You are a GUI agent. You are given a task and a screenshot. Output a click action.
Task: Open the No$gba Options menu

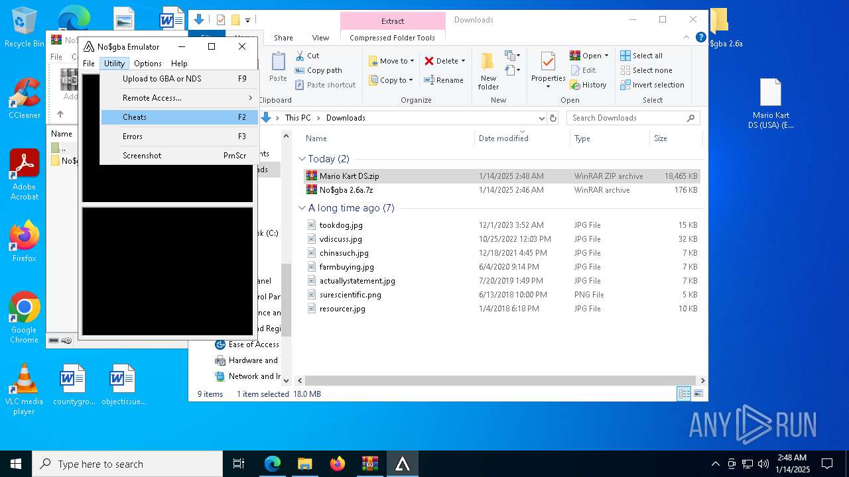coord(147,64)
